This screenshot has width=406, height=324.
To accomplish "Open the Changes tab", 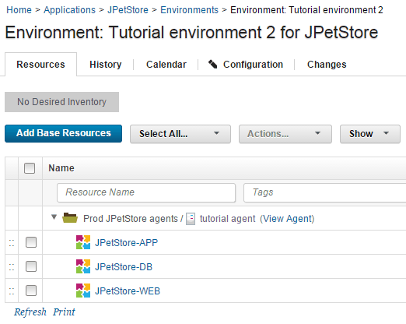I will [x=327, y=64].
